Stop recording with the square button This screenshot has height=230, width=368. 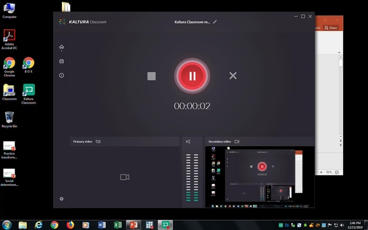coord(151,76)
